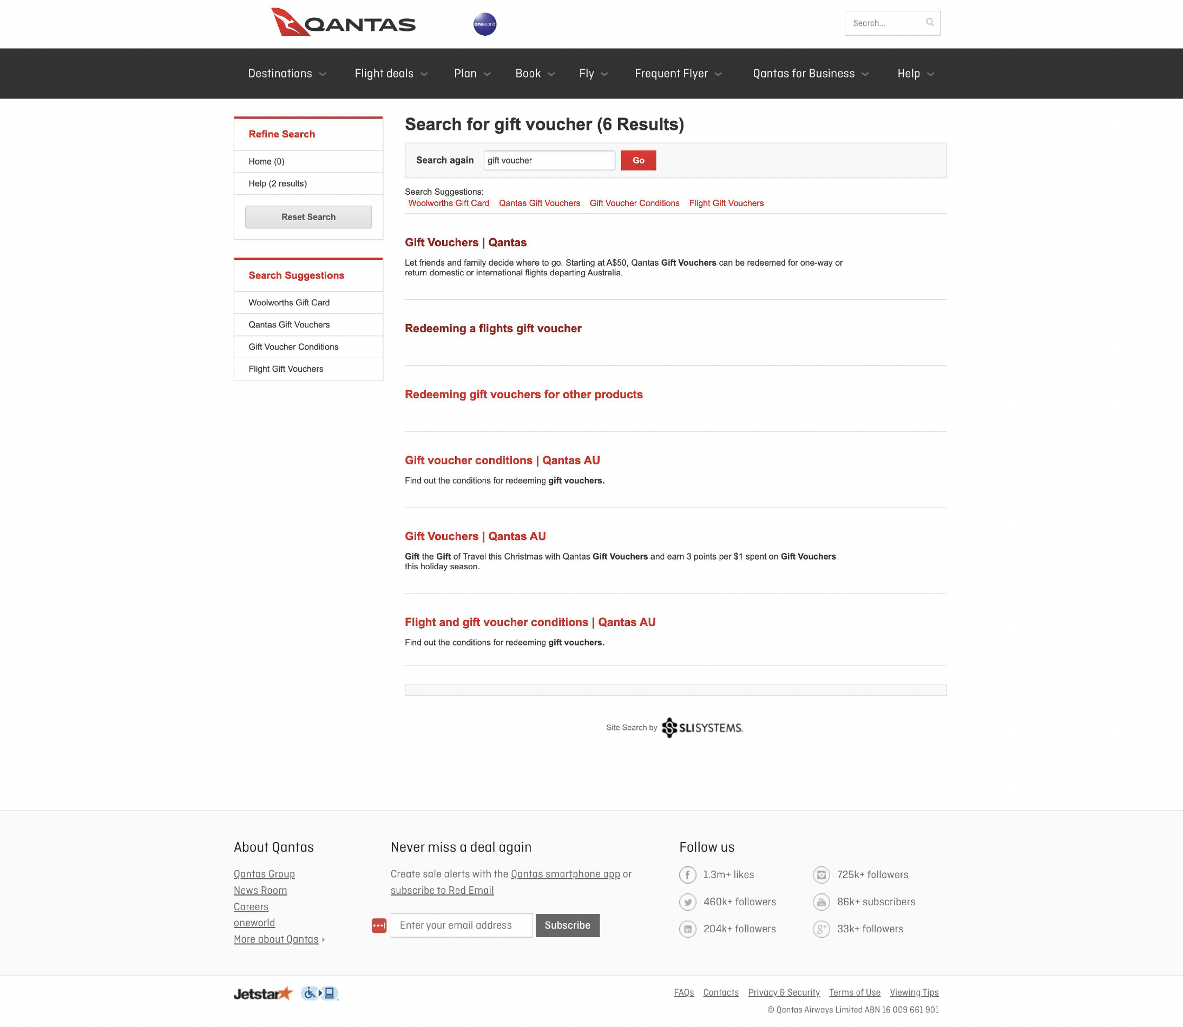
Task: Click red Flight Gift Vouchers suggestion above results
Action: (726, 203)
